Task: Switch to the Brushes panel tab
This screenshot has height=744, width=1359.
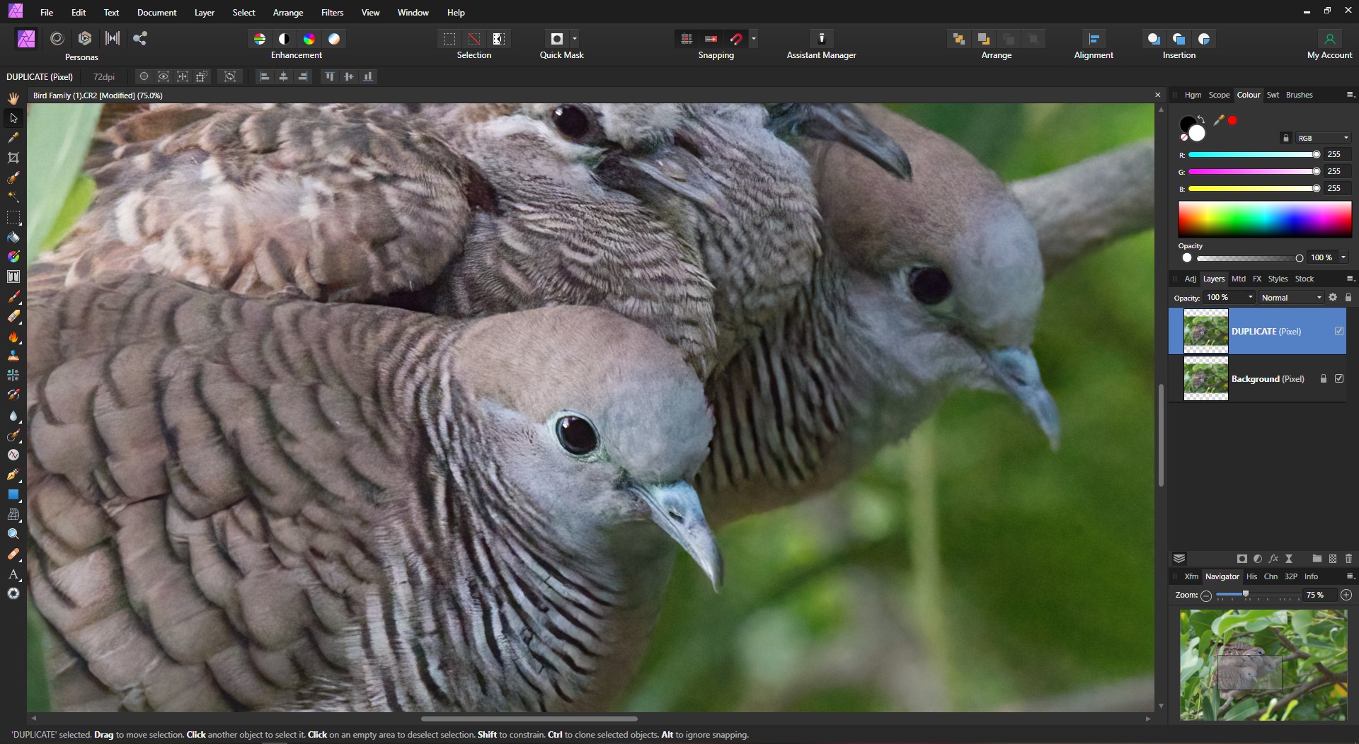Action: (x=1299, y=95)
